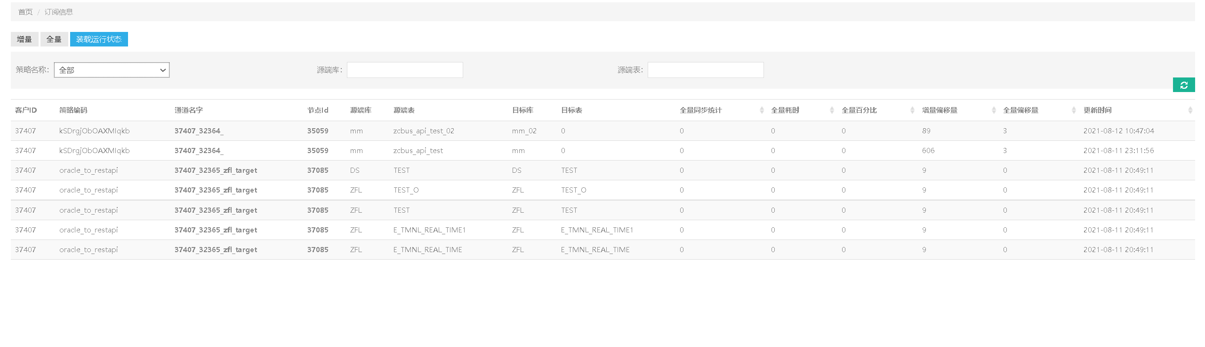Screen dimensions: 1205x347
Task: Sort by 更新时间 column arrows
Action: click(x=1189, y=110)
